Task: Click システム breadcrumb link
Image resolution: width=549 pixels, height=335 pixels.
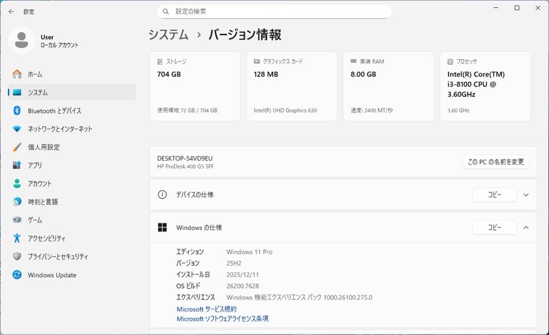Action: click(168, 35)
